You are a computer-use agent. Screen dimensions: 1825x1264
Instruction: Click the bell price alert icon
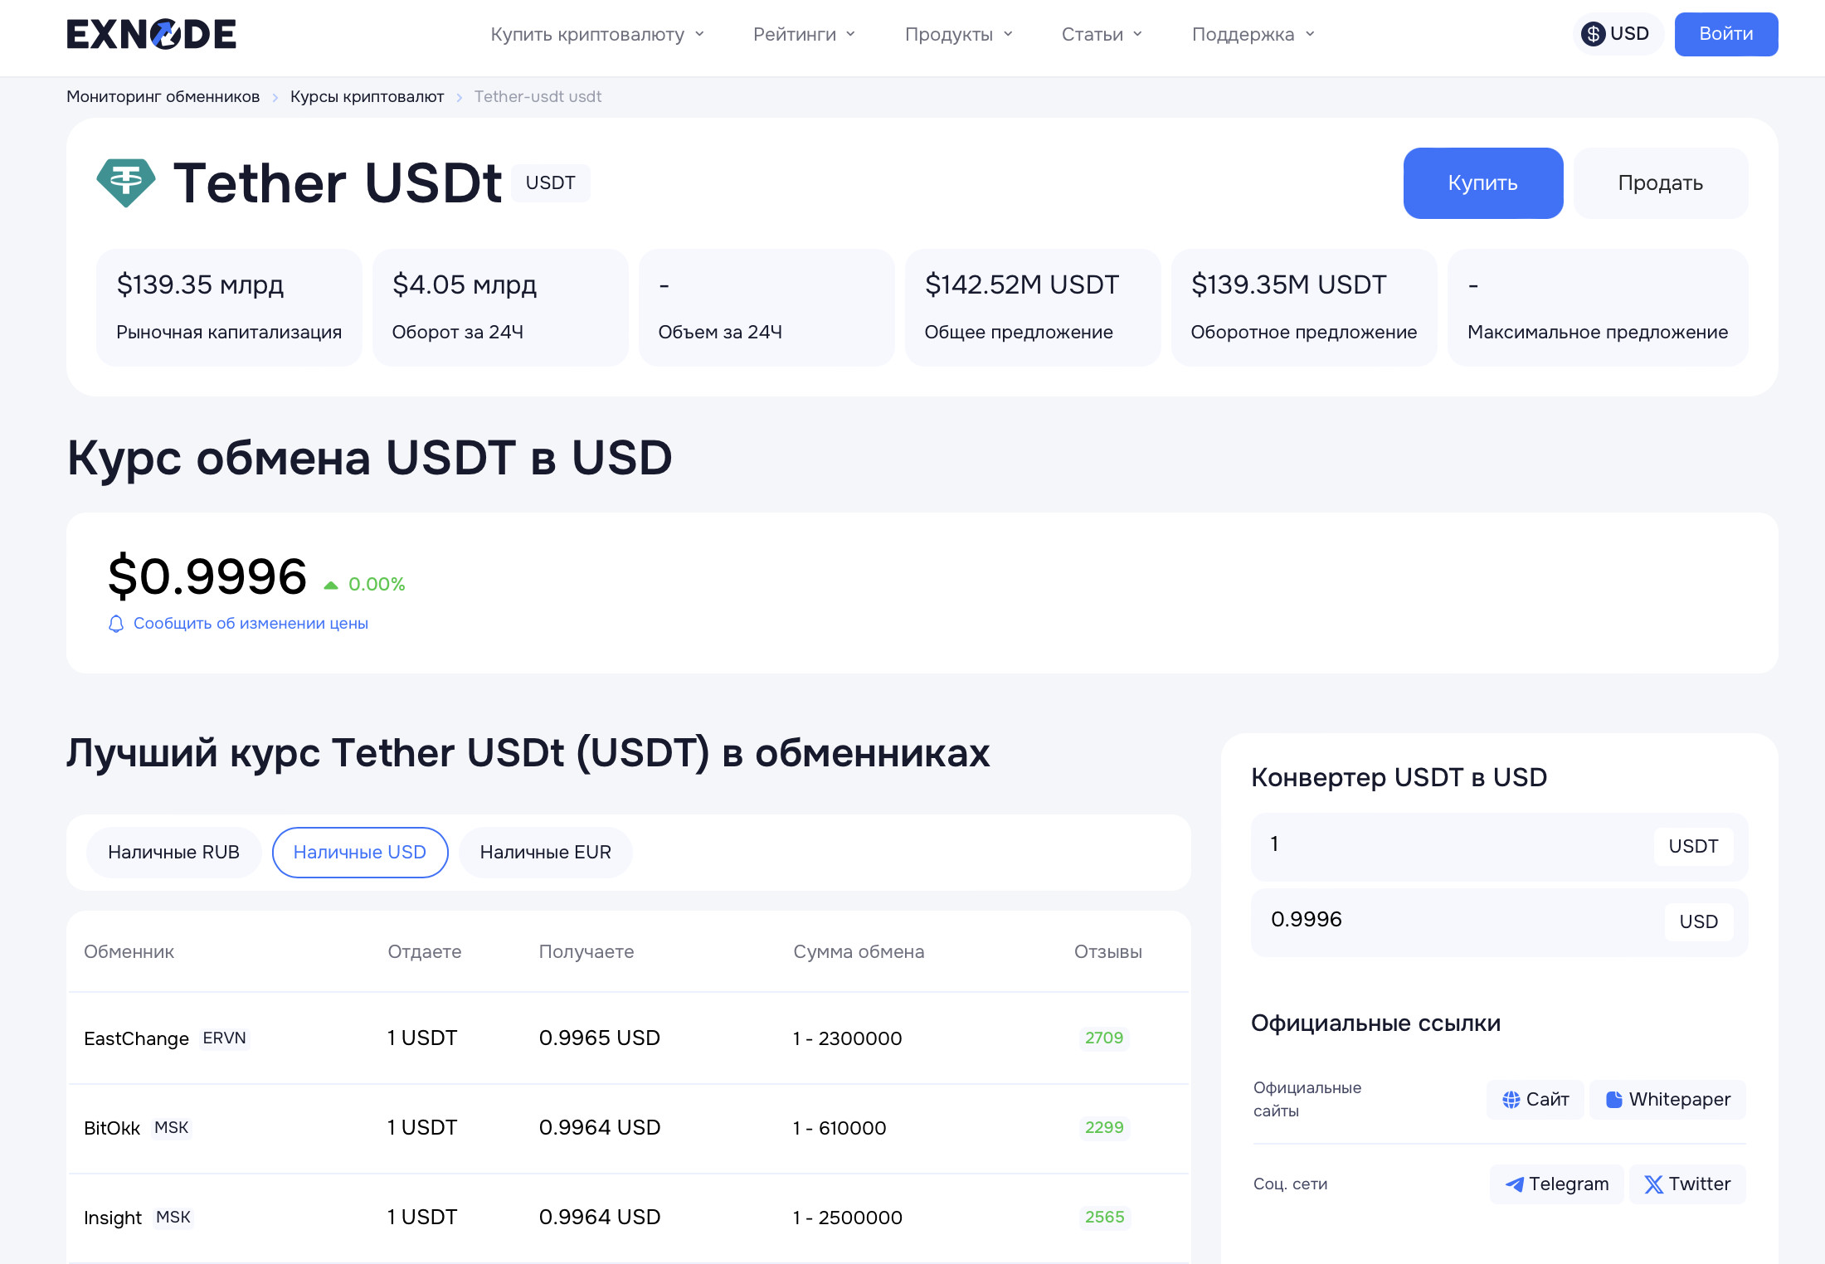[x=116, y=624]
